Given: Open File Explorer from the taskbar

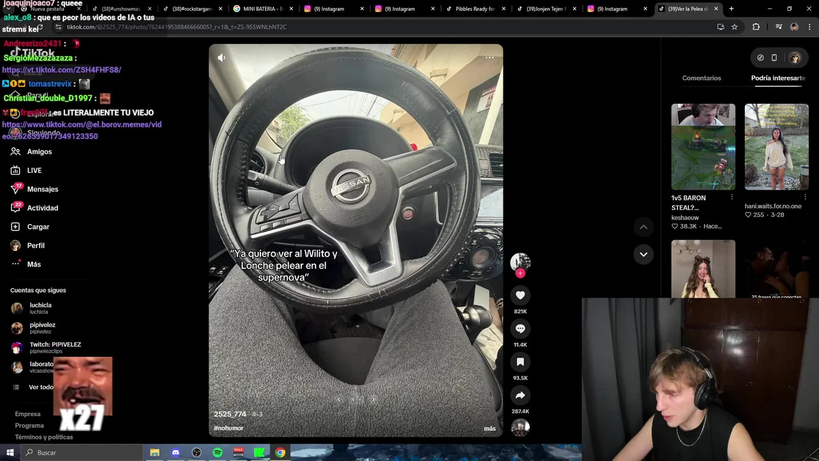Looking at the screenshot, I should (154, 453).
